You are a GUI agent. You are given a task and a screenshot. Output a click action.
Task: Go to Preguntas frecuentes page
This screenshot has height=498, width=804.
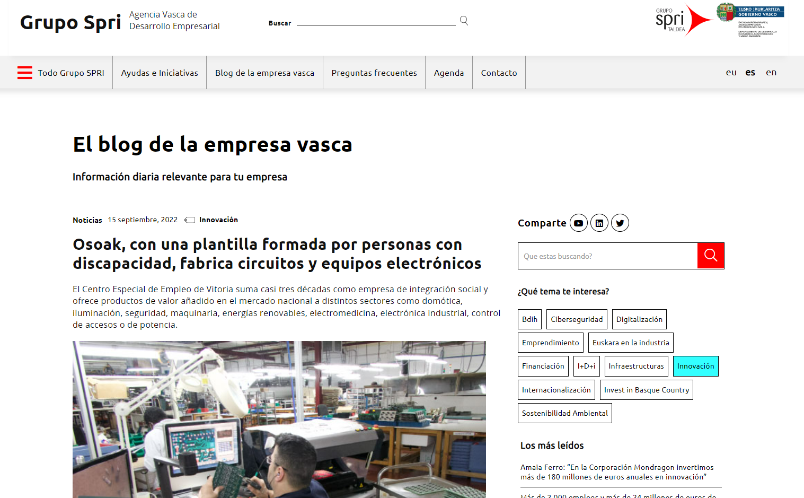[374, 73]
